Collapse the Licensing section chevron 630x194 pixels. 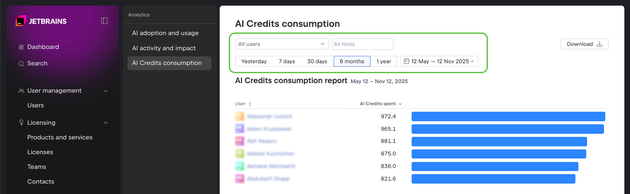point(106,123)
